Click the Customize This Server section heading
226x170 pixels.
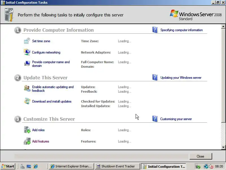click(x=49, y=119)
